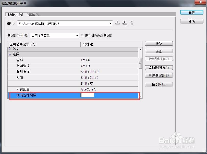Open the 组(S) shortcut set dropdown
This screenshot has height=154, width=207.
tap(111, 23)
